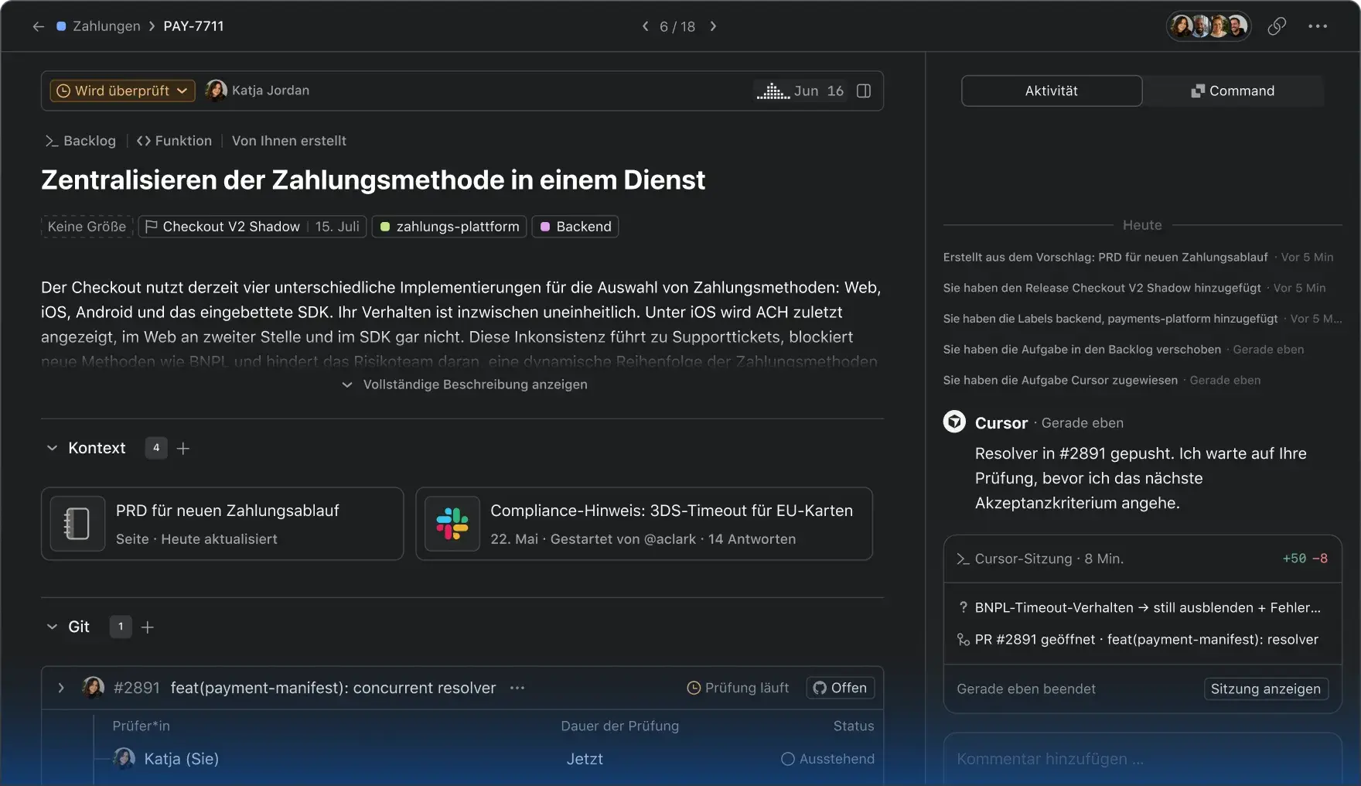Click in den Backlog verschoben entry

pos(1124,350)
